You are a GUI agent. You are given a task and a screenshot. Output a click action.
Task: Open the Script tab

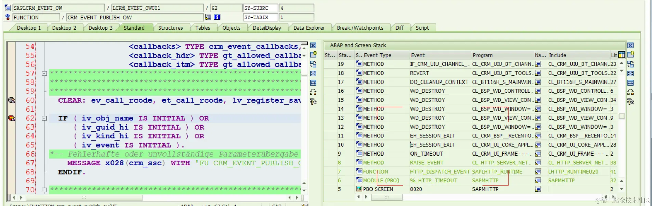422,28
